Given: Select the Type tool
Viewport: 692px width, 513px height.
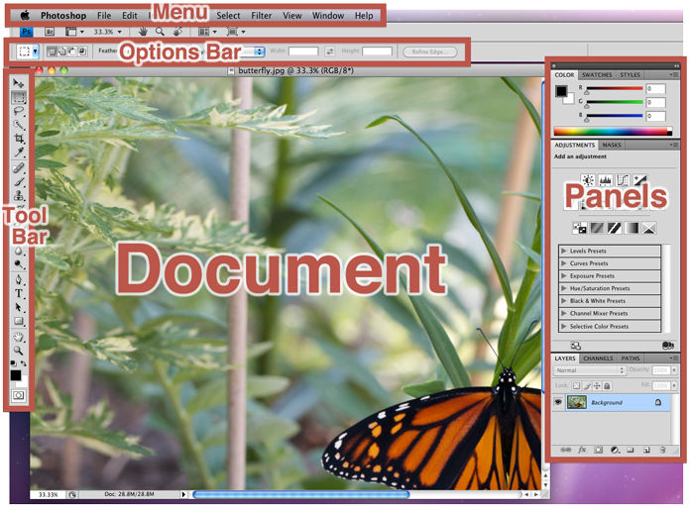Looking at the screenshot, I should (x=18, y=293).
